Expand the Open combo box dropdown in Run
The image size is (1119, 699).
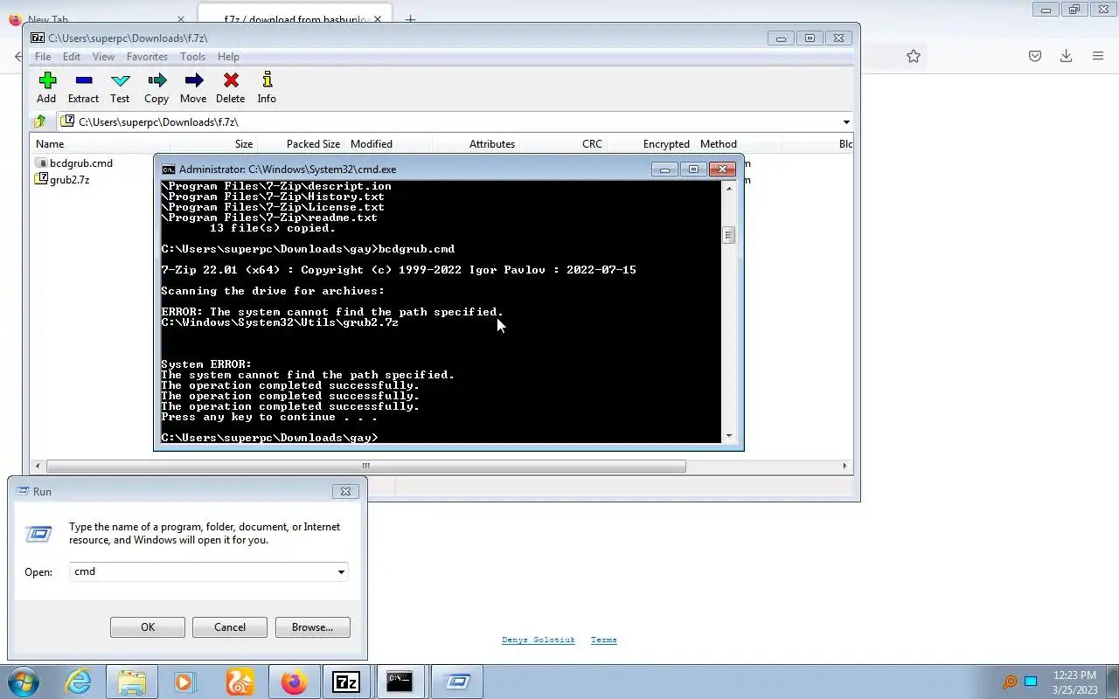tap(341, 572)
